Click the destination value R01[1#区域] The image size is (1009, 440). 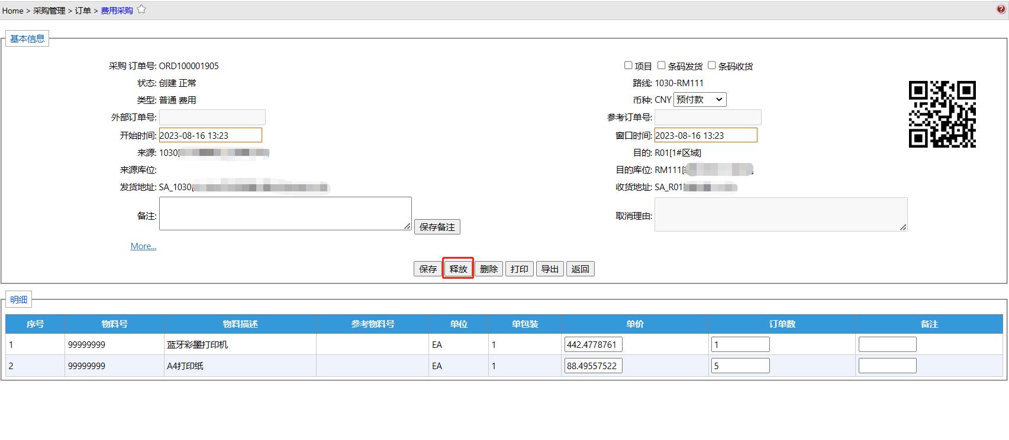(x=678, y=152)
